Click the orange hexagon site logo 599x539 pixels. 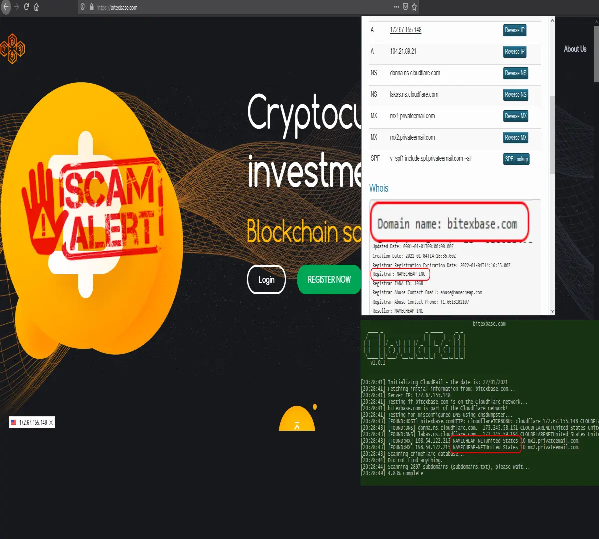(x=13, y=49)
